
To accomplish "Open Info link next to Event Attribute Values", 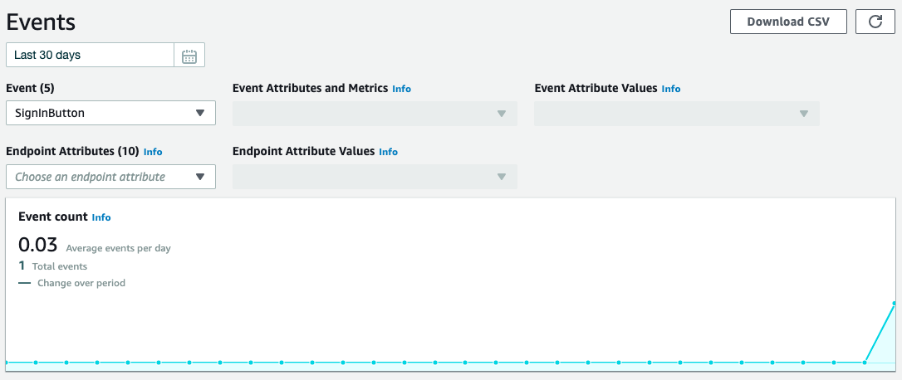I will coord(671,89).
